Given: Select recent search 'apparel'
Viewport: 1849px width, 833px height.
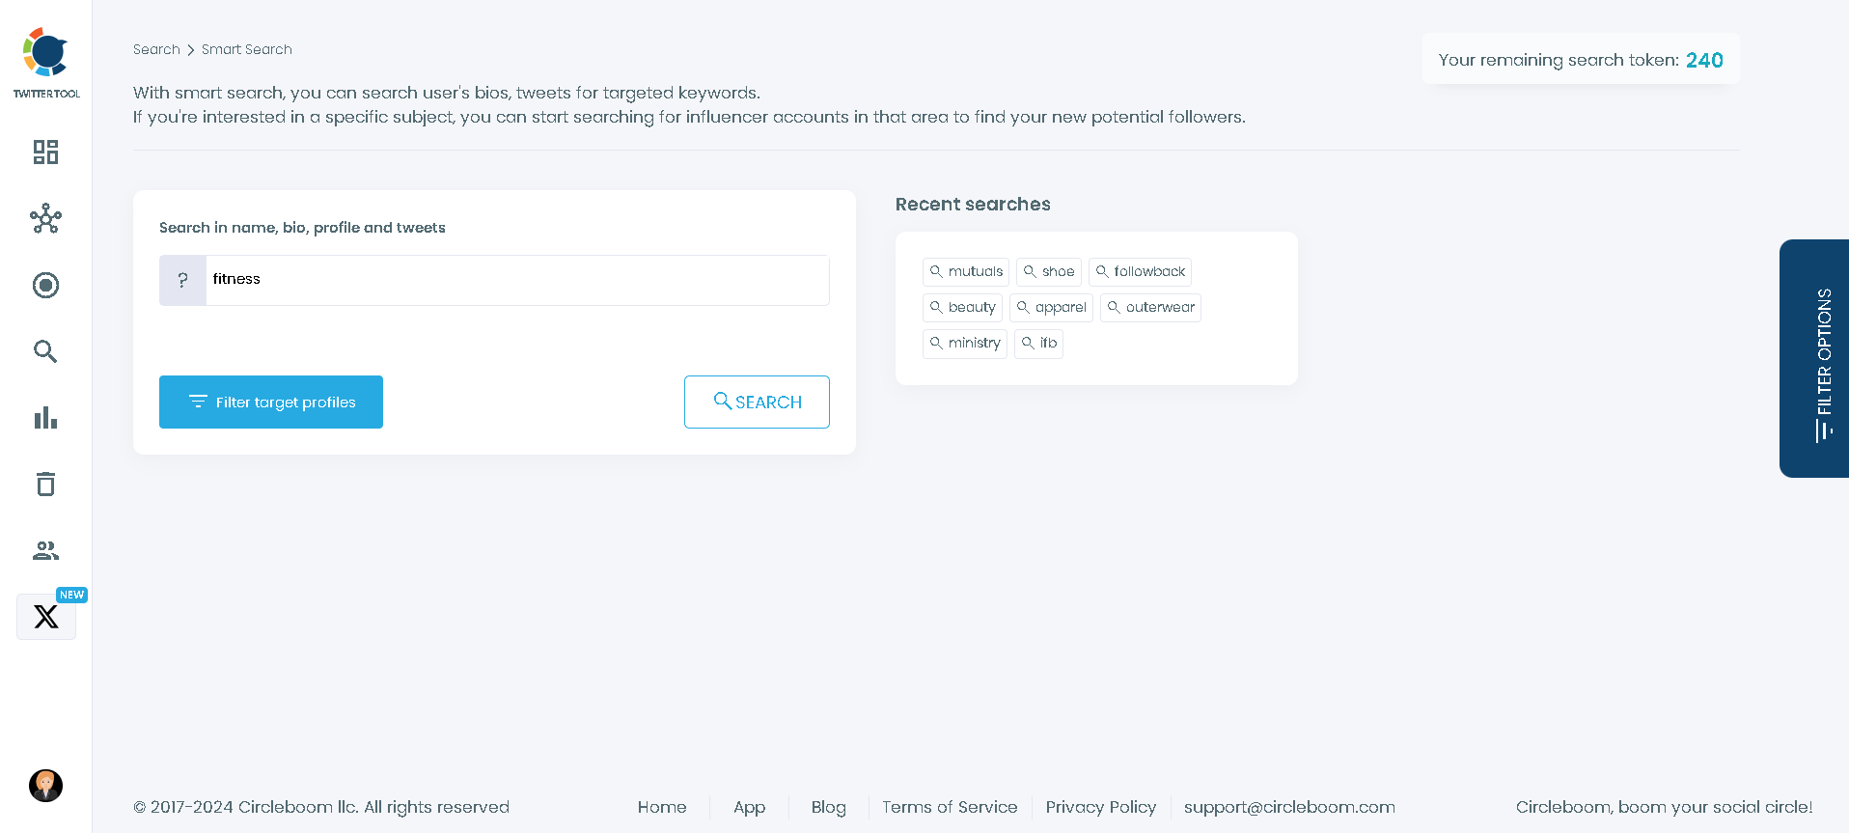Looking at the screenshot, I should (x=1051, y=308).
